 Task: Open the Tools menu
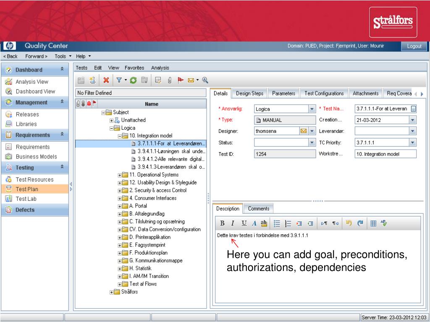pyautogui.click(x=63, y=57)
